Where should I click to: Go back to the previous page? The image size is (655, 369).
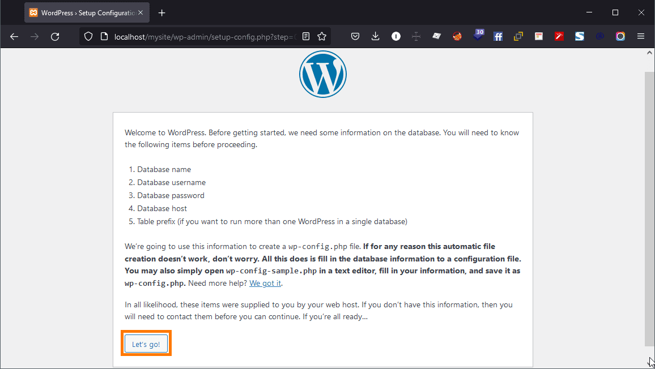tap(14, 37)
